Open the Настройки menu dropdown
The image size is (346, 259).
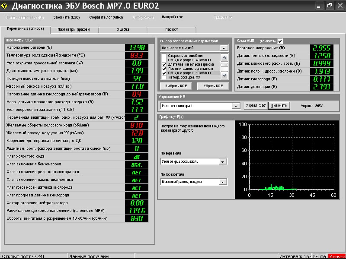pos(172,17)
